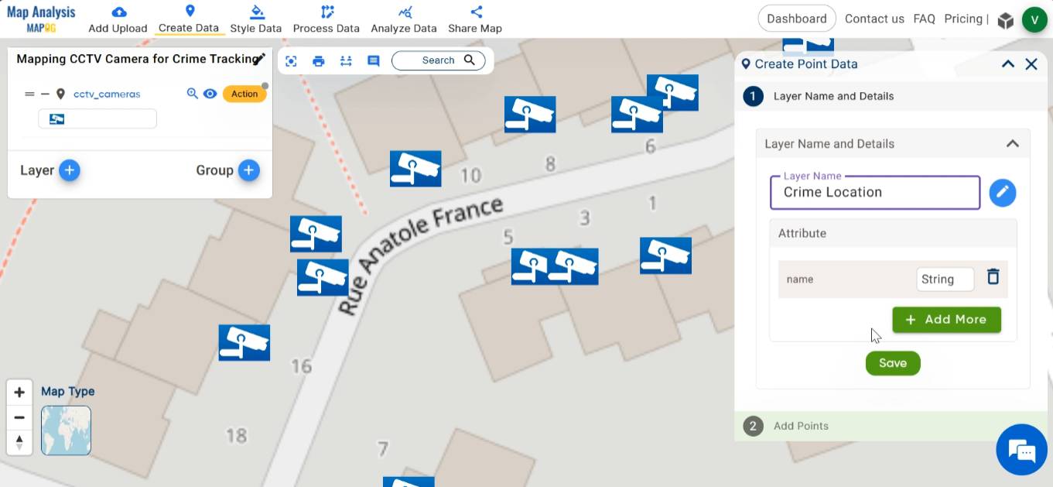Screen dimensions: 1053x487
Task: Click the Layer Name input field
Action: tap(875, 193)
